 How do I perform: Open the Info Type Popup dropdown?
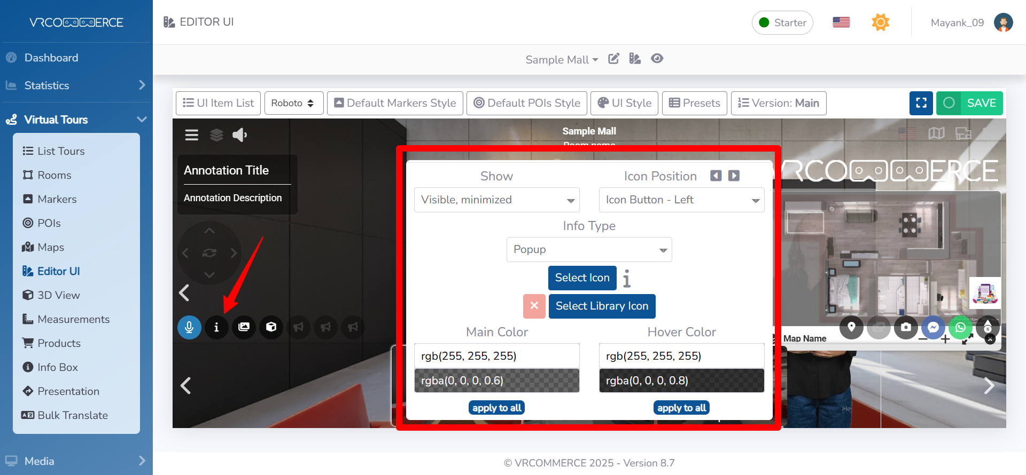(589, 249)
